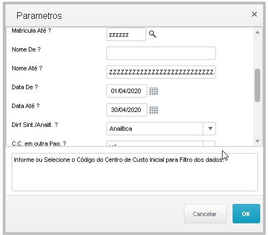Cancel the parameters dialog

205,214
